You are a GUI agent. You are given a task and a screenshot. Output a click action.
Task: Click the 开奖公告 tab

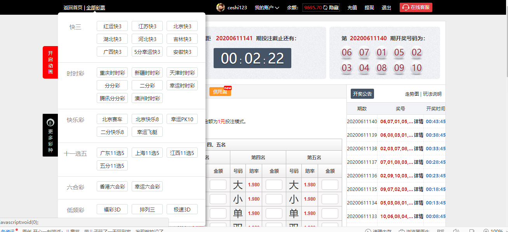362,94
